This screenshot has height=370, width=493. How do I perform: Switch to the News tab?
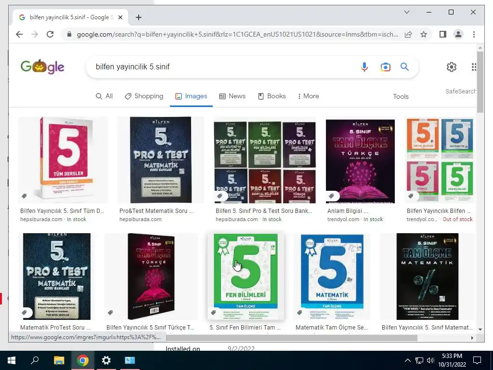click(x=232, y=96)
